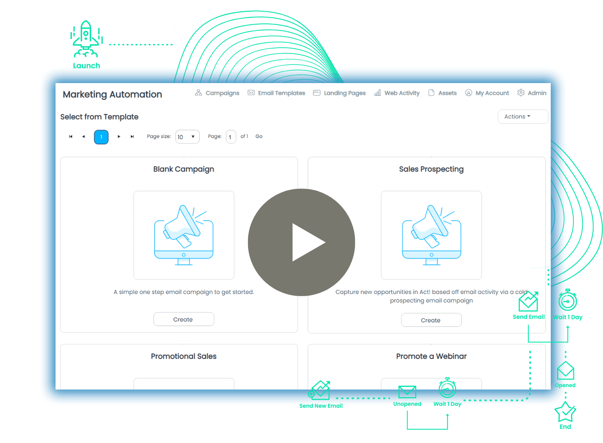Play the Marketing Automation video

(301, 242)
